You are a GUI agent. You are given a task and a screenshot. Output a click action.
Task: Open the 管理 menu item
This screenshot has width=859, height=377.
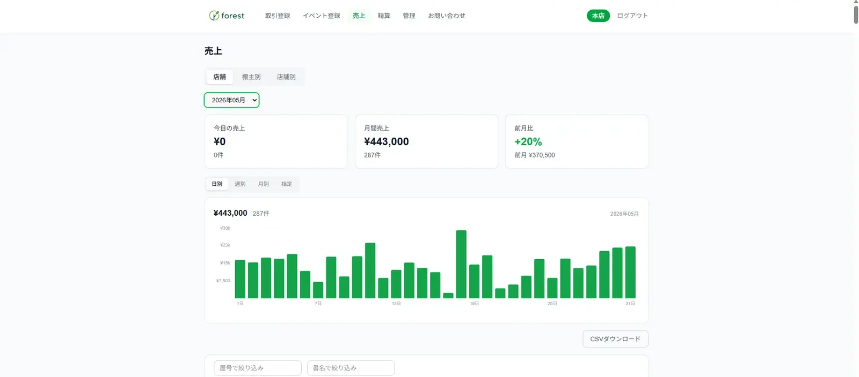[409, 16]
